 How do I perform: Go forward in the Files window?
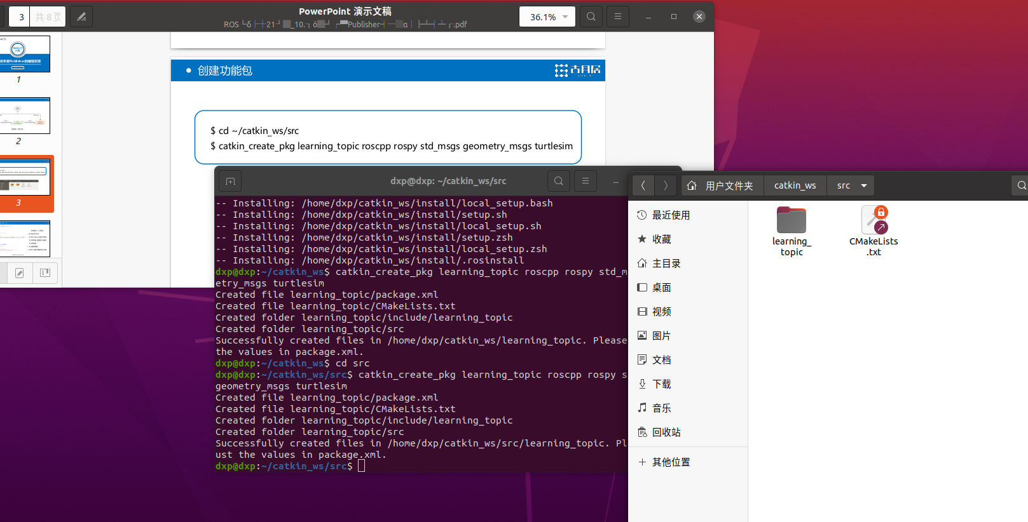(666, 185)
